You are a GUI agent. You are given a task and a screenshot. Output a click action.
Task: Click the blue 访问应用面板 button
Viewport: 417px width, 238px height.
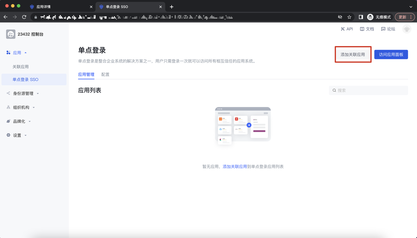click(x=391, y=54)
